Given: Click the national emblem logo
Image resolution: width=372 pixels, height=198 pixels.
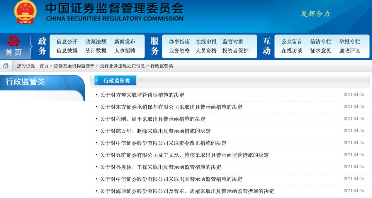Looking at the screenshot, I should point(26,12).
